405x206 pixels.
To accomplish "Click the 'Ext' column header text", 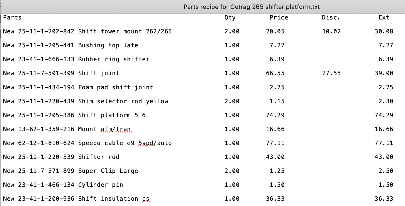I will point(384,18).
